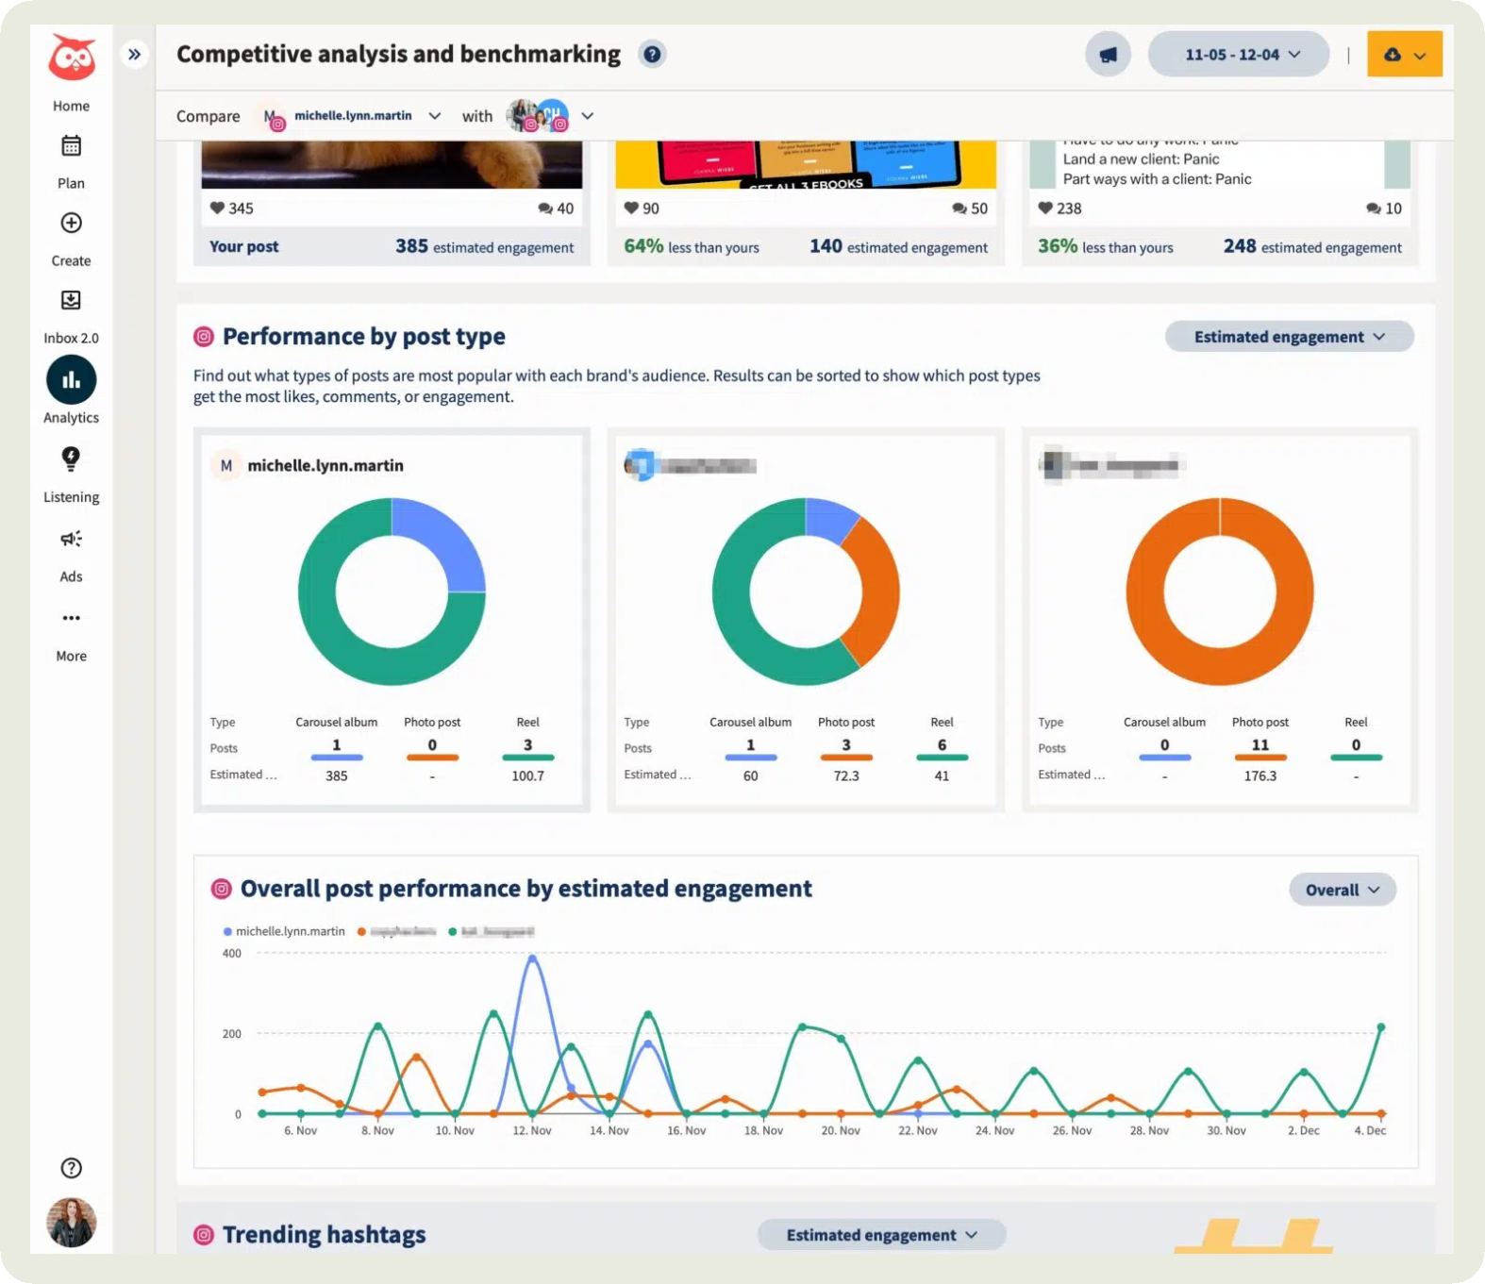Open the Plan calendar icon
The width and height of the screenshot is (1485, 1284).
(x=71, y=146)
